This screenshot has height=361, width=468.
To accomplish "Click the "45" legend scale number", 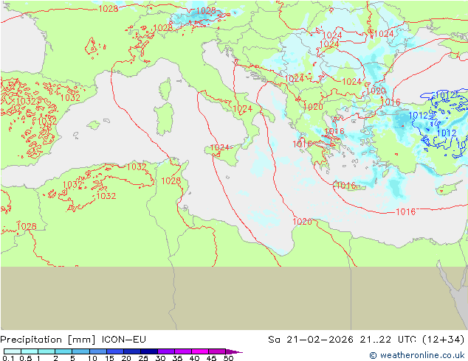I will pyautogui.click(x=211, y=358).
